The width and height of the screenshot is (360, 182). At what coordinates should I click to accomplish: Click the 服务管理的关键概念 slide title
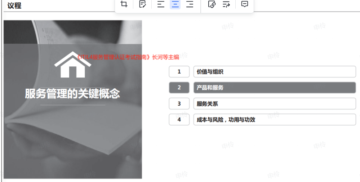(x=72, y=94)
